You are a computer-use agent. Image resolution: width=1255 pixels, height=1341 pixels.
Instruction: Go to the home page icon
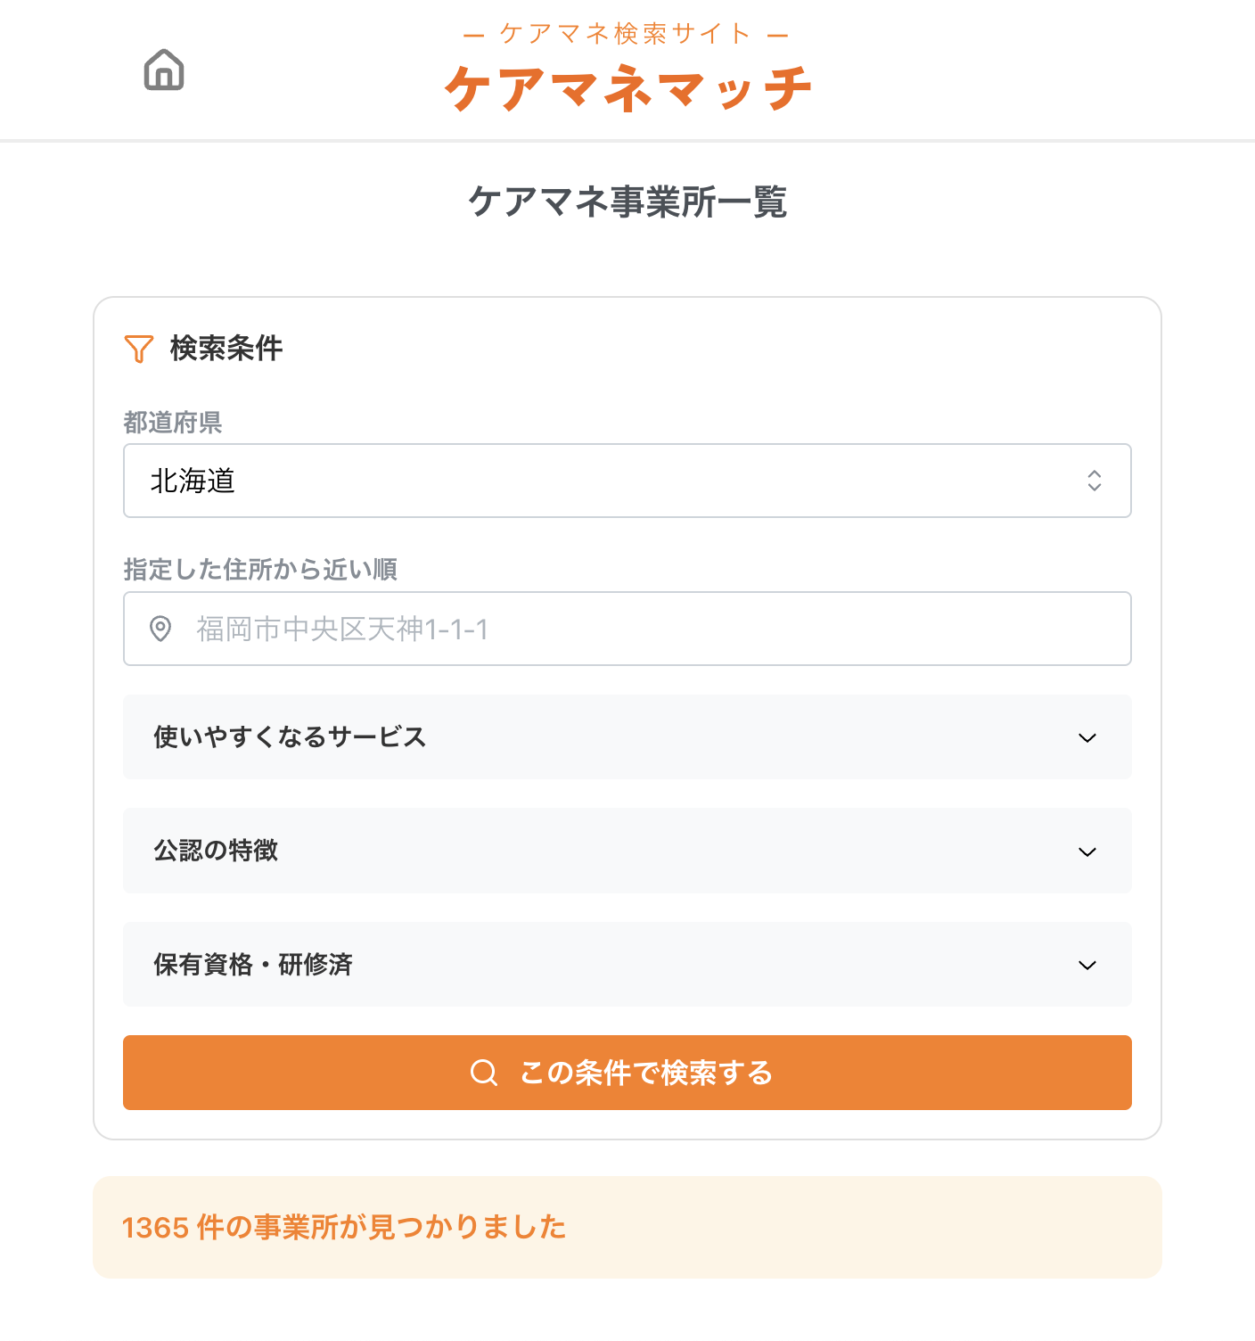point(164,70)
